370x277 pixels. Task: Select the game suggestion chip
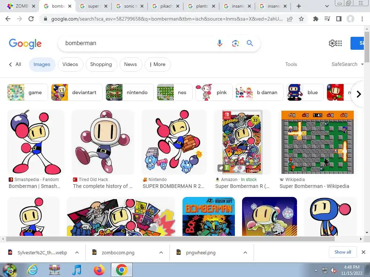click(x=27, y=92)
